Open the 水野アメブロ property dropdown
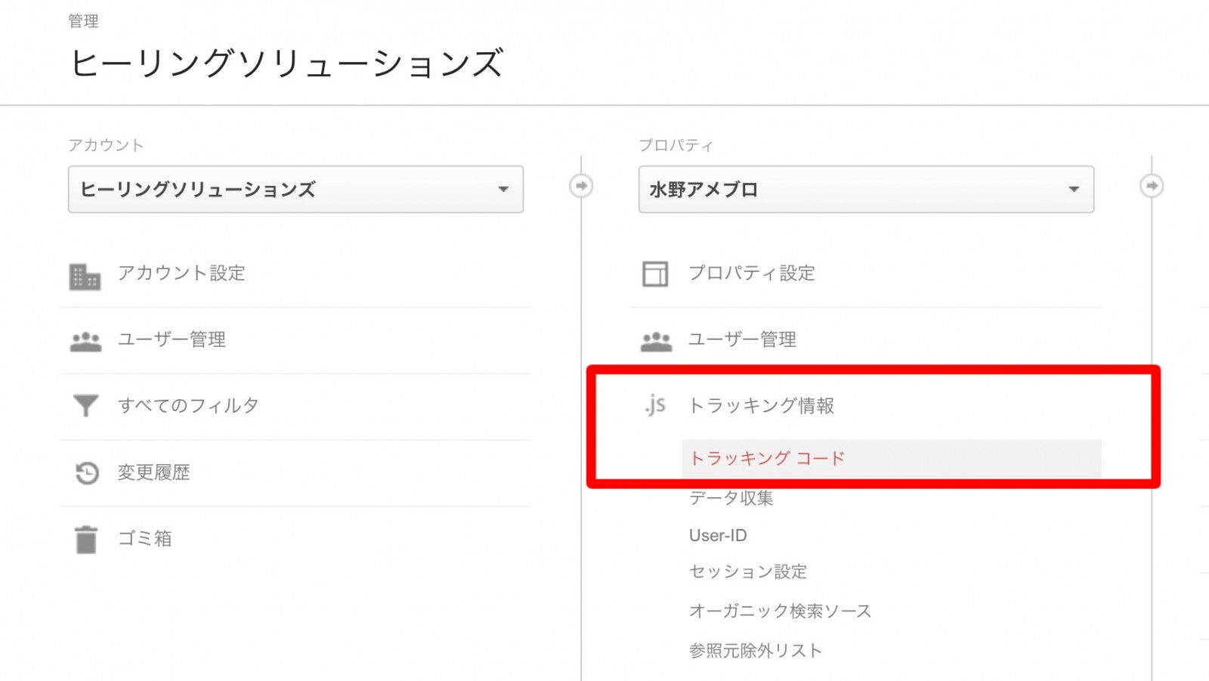This screenshot has height=681, width=1209. click(866, 189)
